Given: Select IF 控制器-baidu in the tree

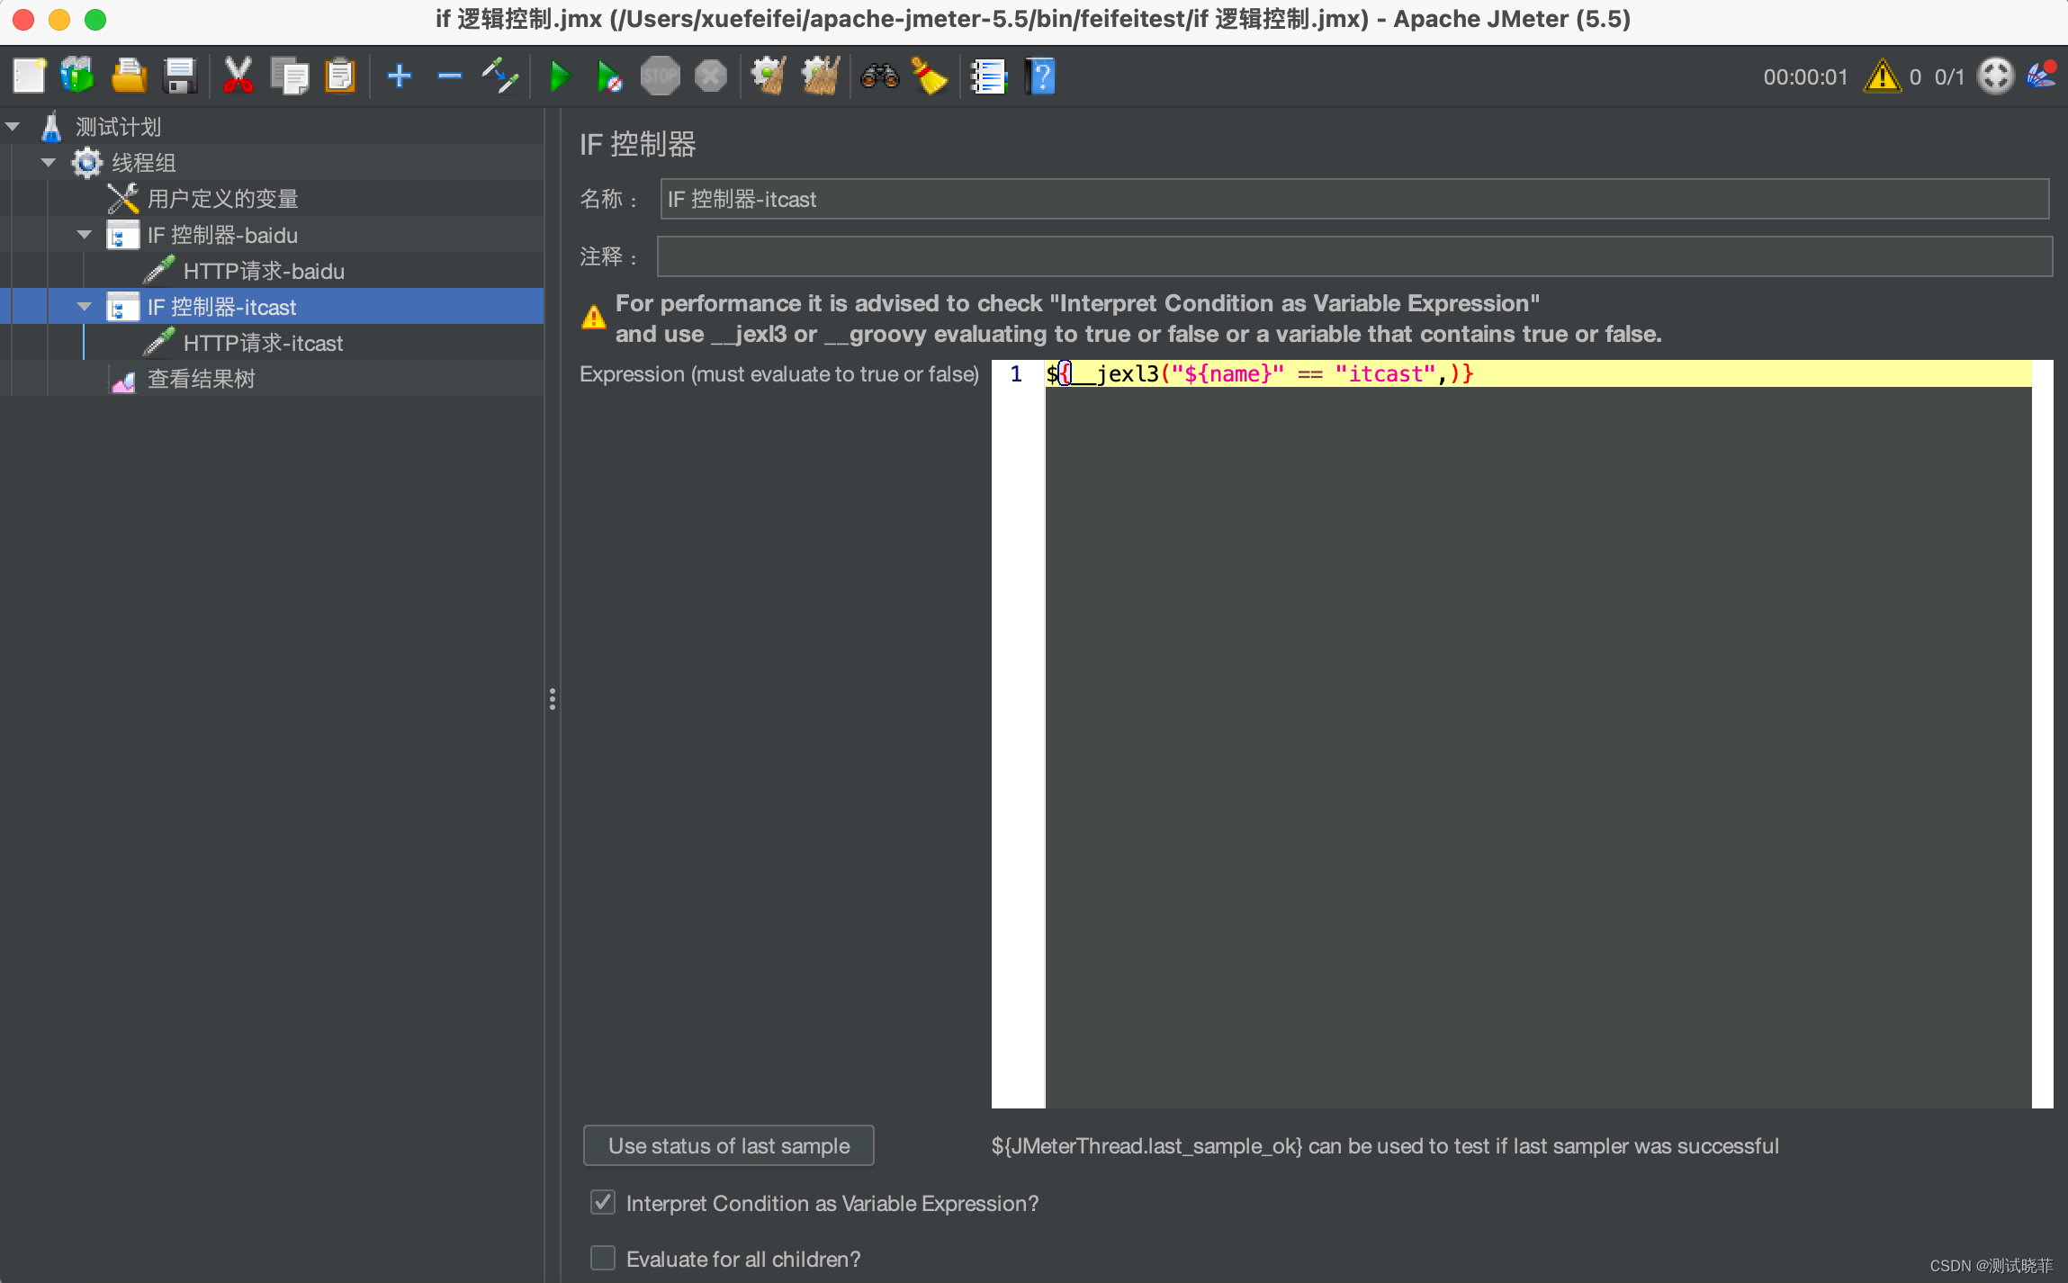Looking at the screenshot, I should 222,235.
